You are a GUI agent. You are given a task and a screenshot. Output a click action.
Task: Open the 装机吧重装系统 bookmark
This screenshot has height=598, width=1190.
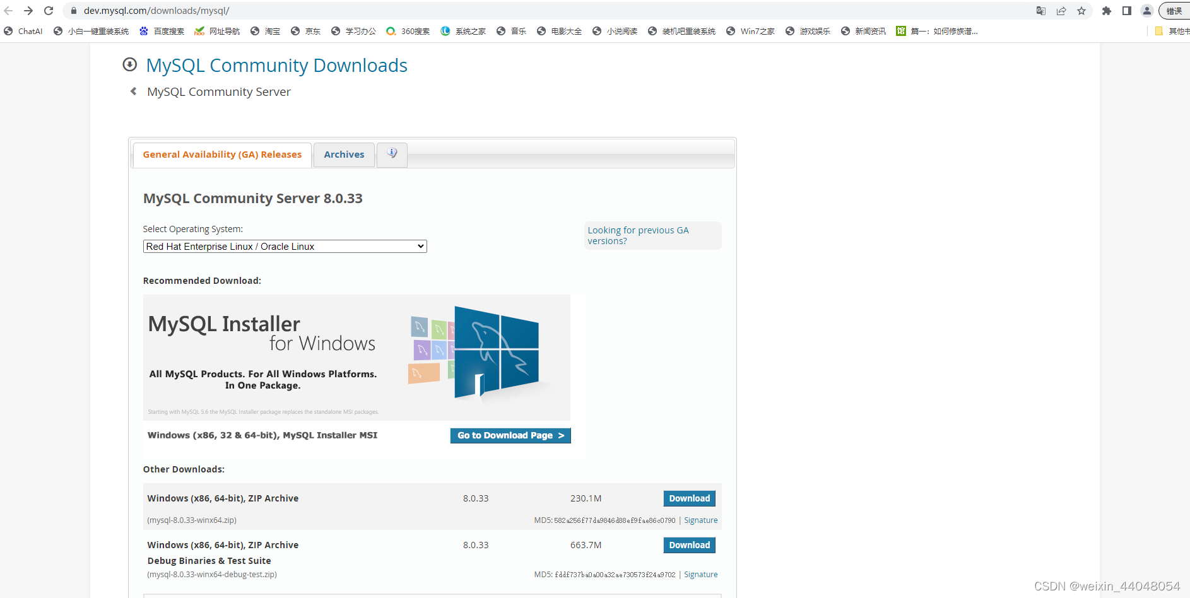point(682,31)
